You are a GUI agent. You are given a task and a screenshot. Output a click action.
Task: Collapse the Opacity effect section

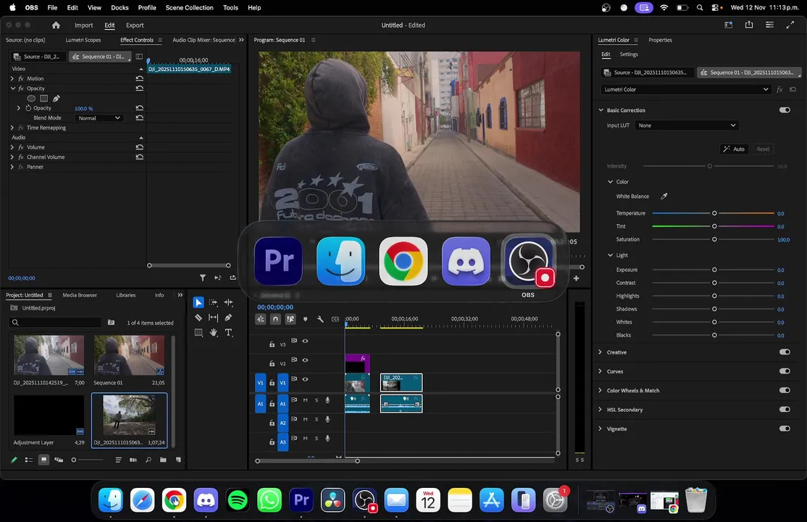coord(13,88)
